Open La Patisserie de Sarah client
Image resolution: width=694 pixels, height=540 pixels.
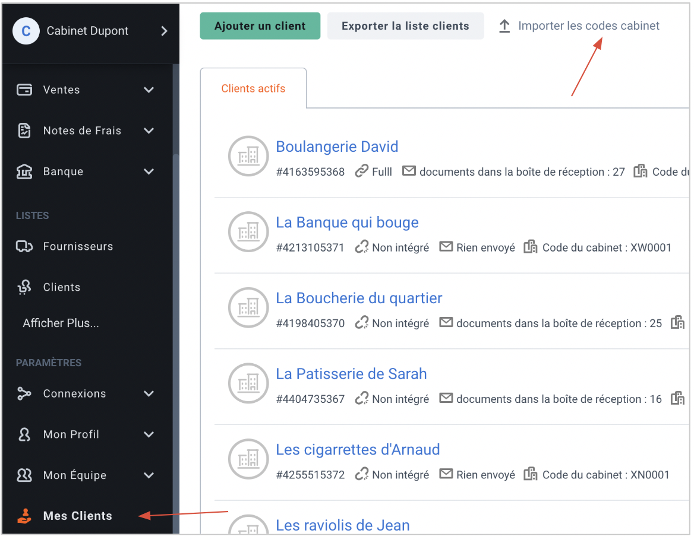(351, 374)
